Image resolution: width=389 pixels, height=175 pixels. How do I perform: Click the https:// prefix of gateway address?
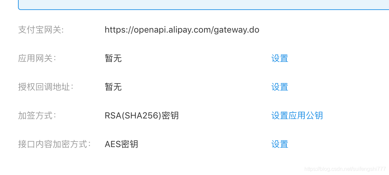point(119,30)
